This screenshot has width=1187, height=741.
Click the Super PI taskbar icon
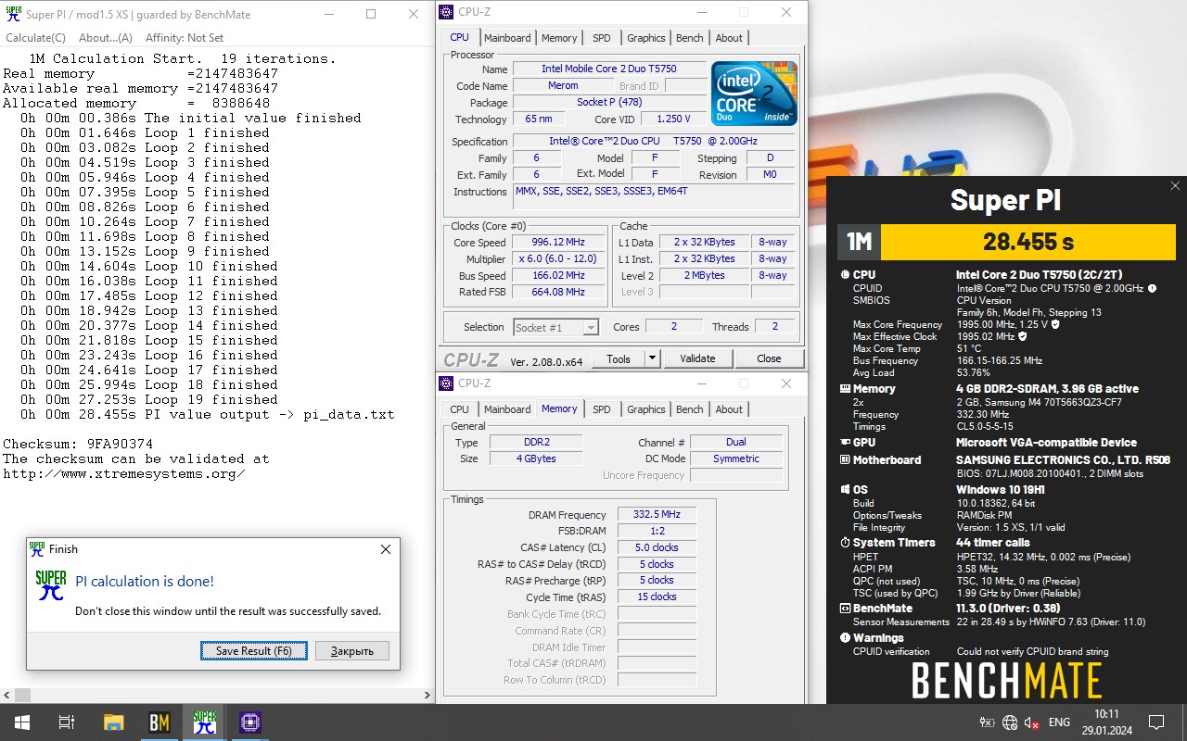(205, 722)
